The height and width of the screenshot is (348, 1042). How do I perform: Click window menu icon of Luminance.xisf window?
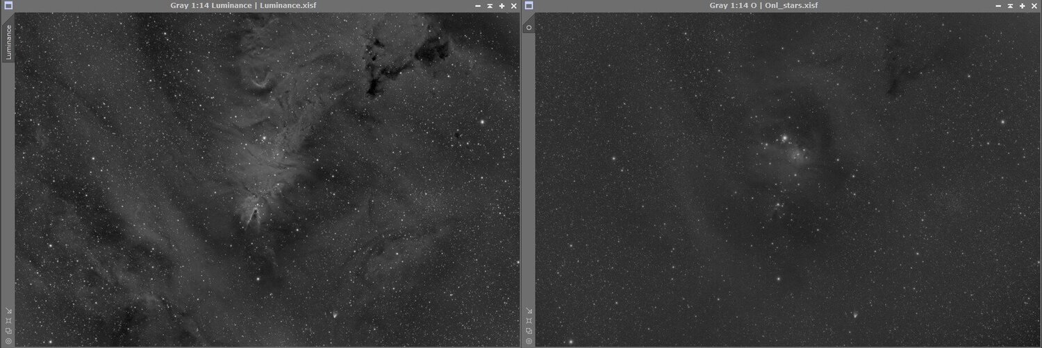[7, 6]
